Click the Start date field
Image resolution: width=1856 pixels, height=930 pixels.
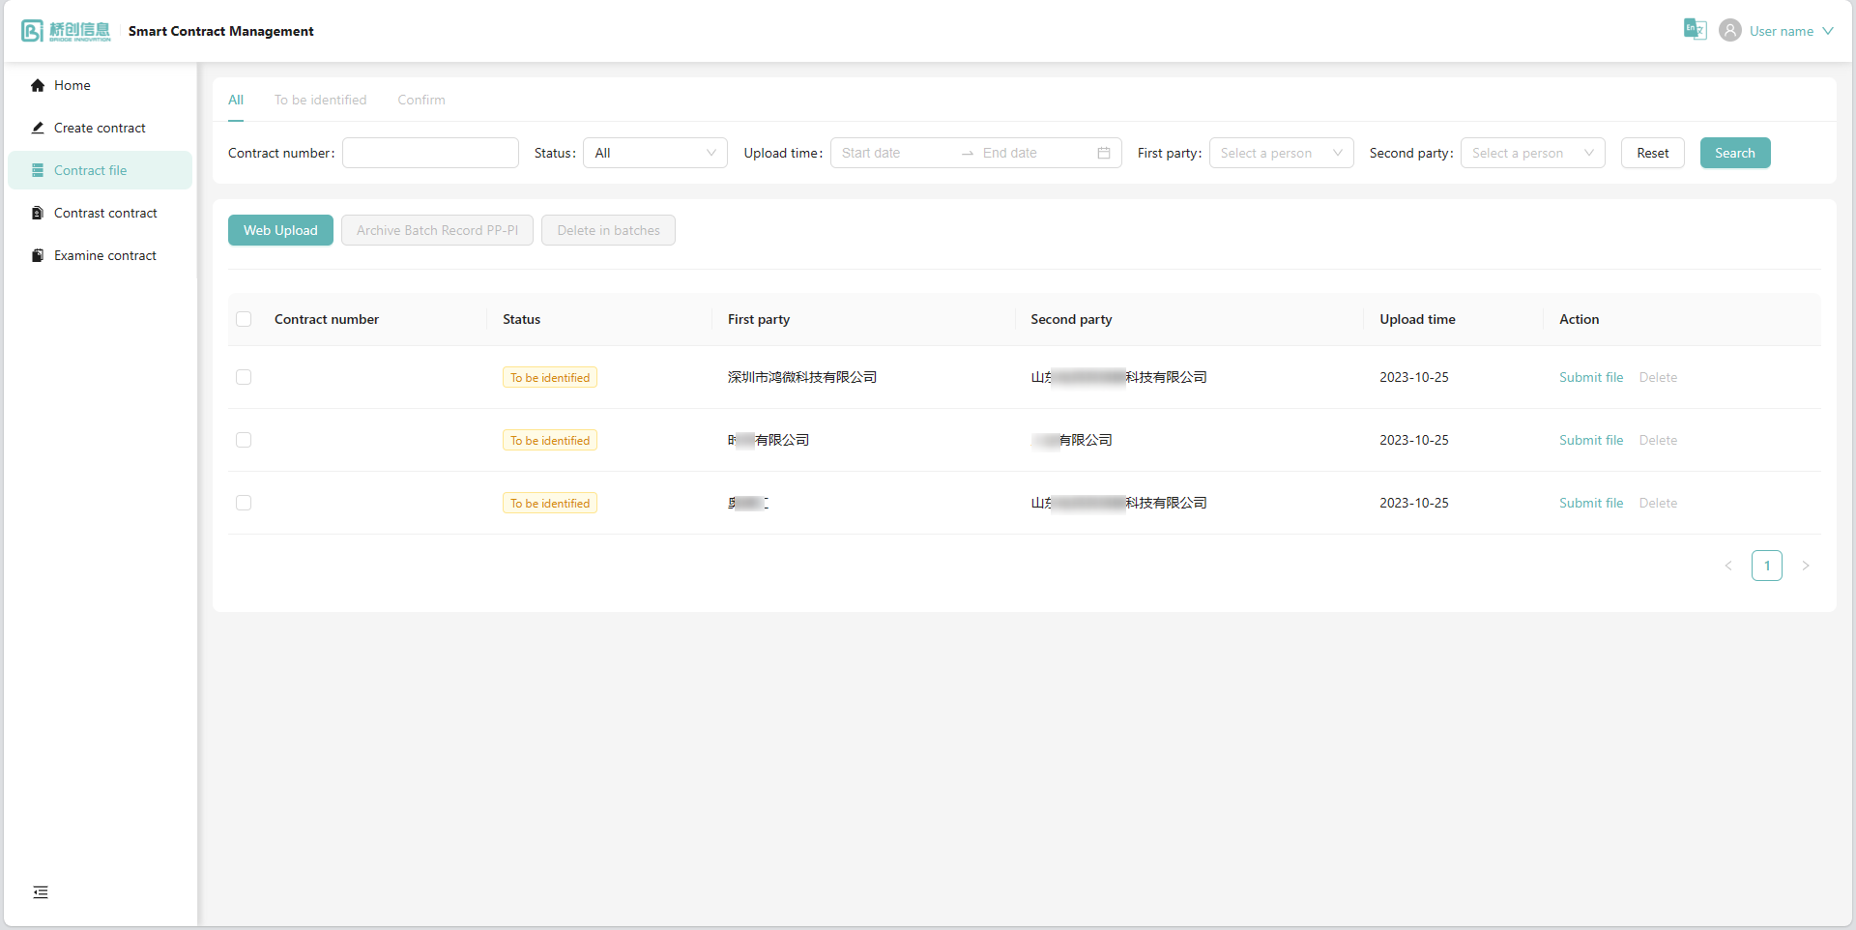(894, 153)
